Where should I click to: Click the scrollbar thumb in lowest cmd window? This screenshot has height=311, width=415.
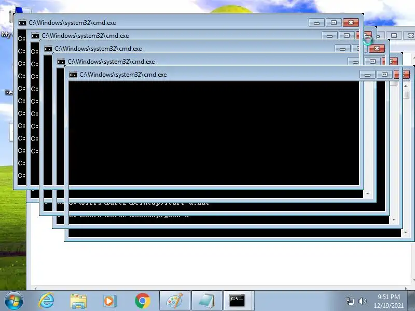pyautogui.click(x=406, y=95)
